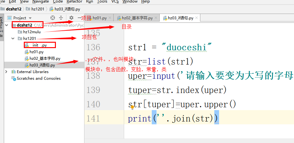
Task: Open the Edit menu
Action: [12, 2]
